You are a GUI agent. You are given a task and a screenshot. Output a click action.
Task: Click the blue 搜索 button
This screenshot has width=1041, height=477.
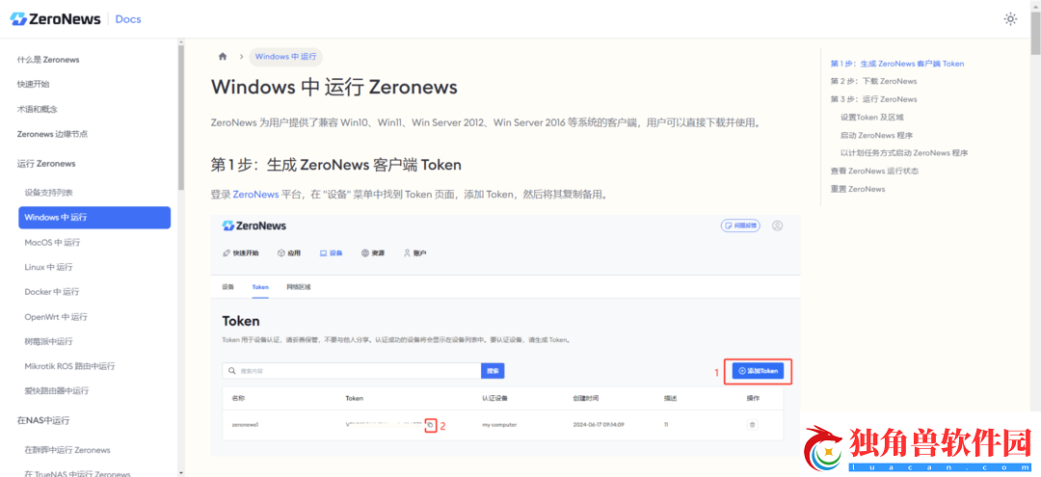[x=493, y=371]
